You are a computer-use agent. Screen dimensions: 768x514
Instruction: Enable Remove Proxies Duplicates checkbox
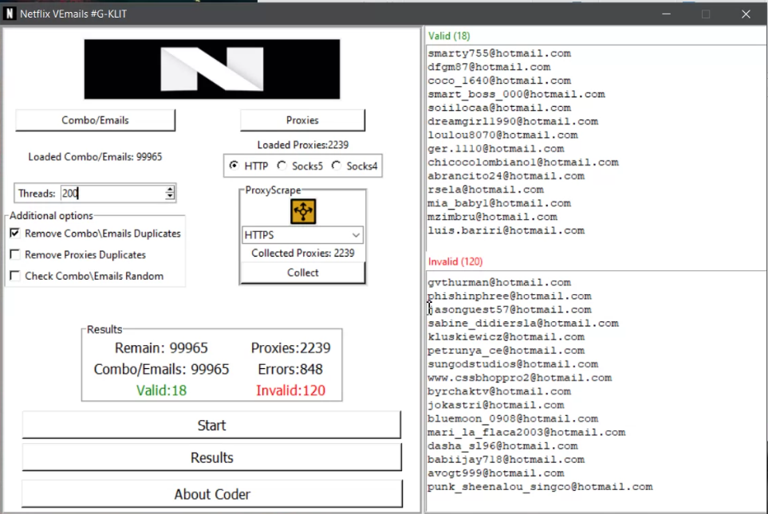[x=15, y=255]
